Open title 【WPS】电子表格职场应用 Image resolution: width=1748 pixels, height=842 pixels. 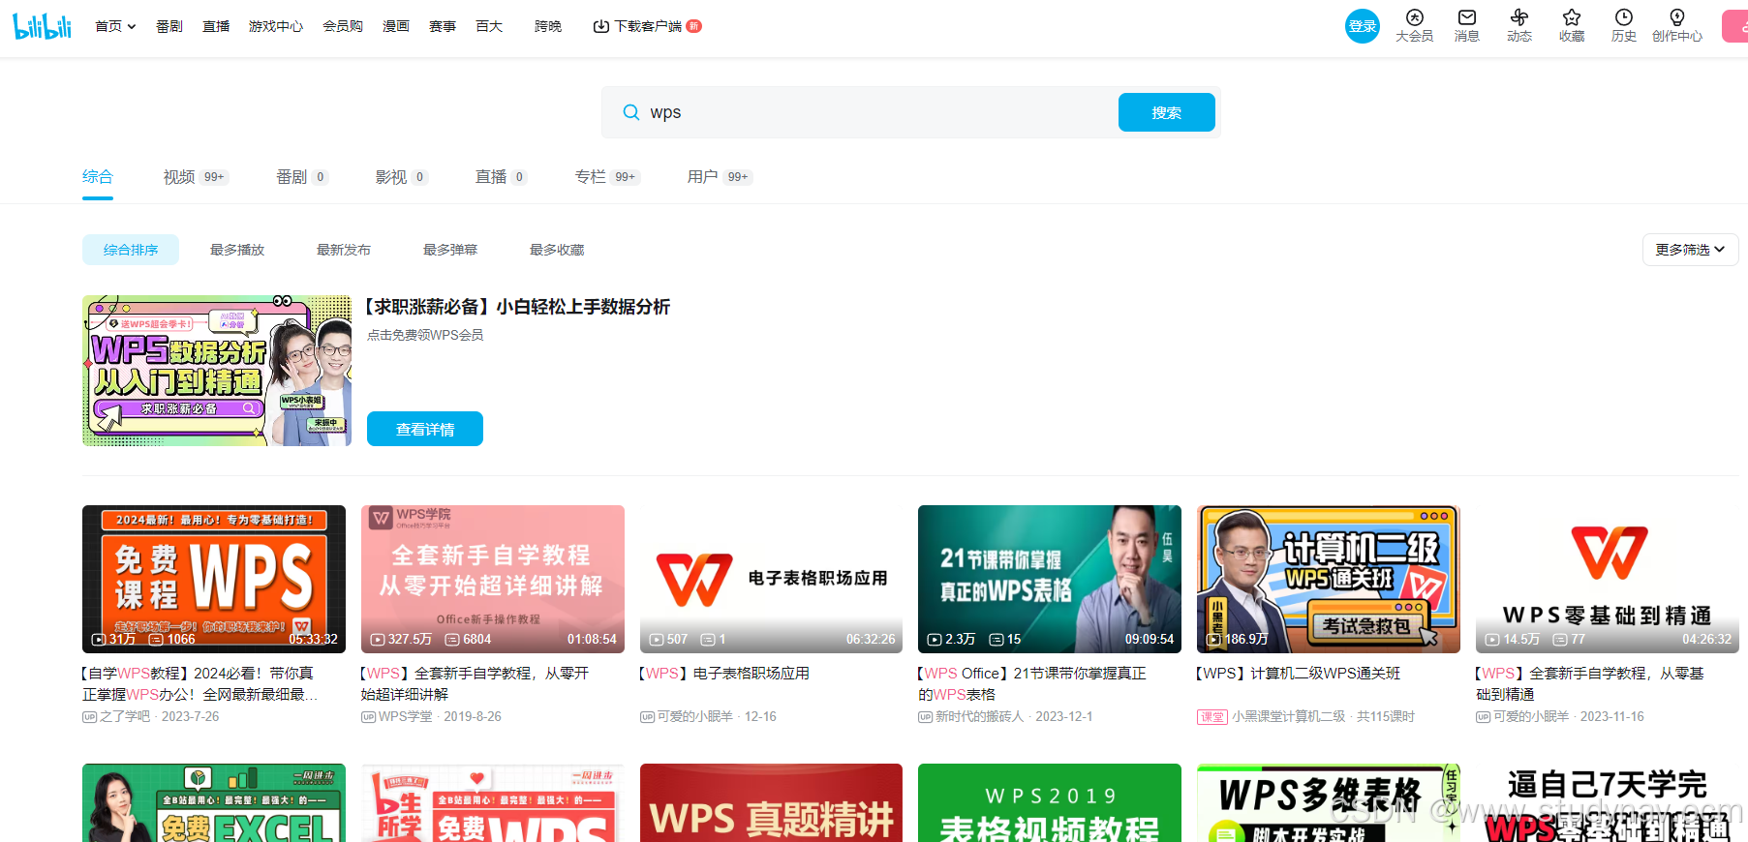click(724, 673)
